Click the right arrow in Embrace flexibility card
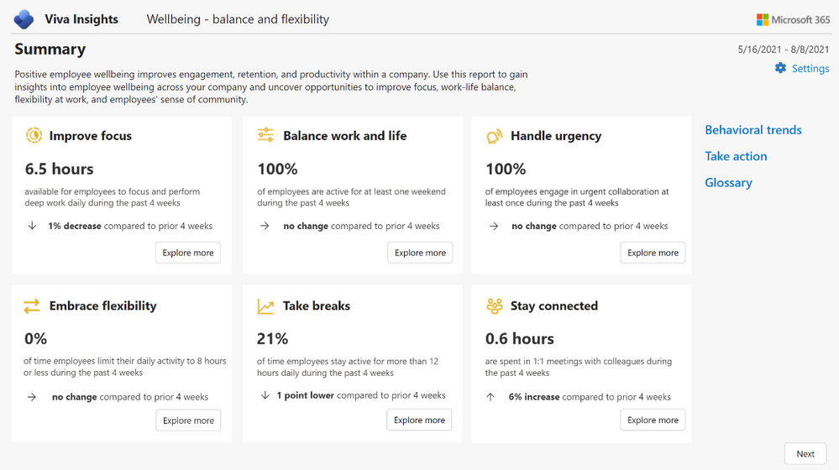This screenshot has width=839, height=470. 32,397
